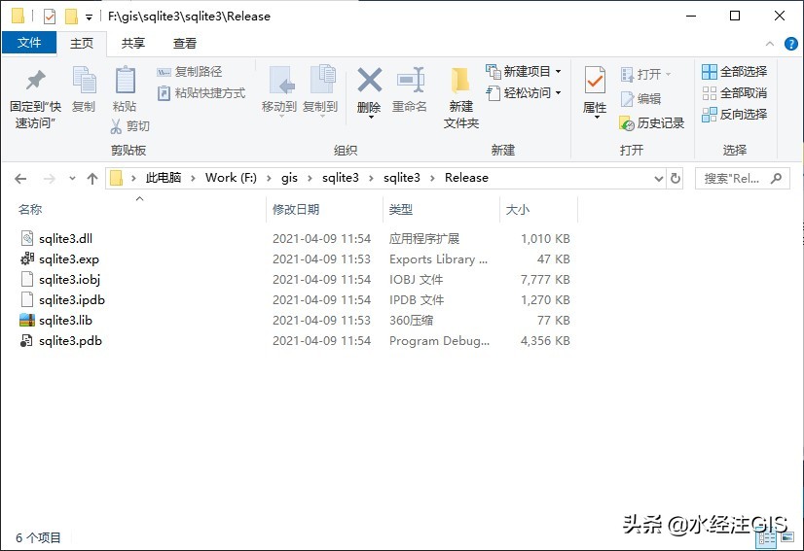Screen dimensions: 804x551
Task: Click Invert Selection (反向选择)
Action: [734, 115]
